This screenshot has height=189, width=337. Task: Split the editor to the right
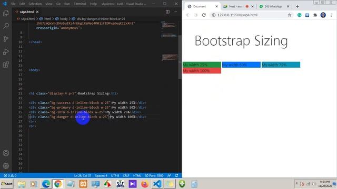tap(167, 12)
